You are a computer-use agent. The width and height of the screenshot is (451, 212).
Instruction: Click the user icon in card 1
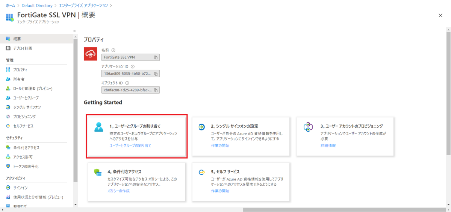[x=99, y=127]
